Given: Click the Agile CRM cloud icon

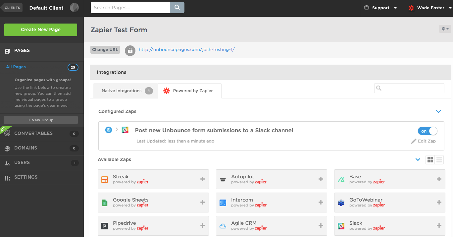Looking at the screenshot, I should click(x=223, y=226).
